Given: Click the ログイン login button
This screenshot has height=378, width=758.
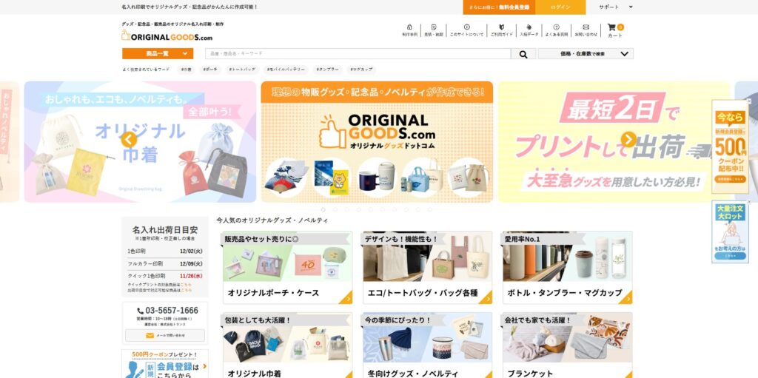Looking at the screenshot, I should click(560, 7).
